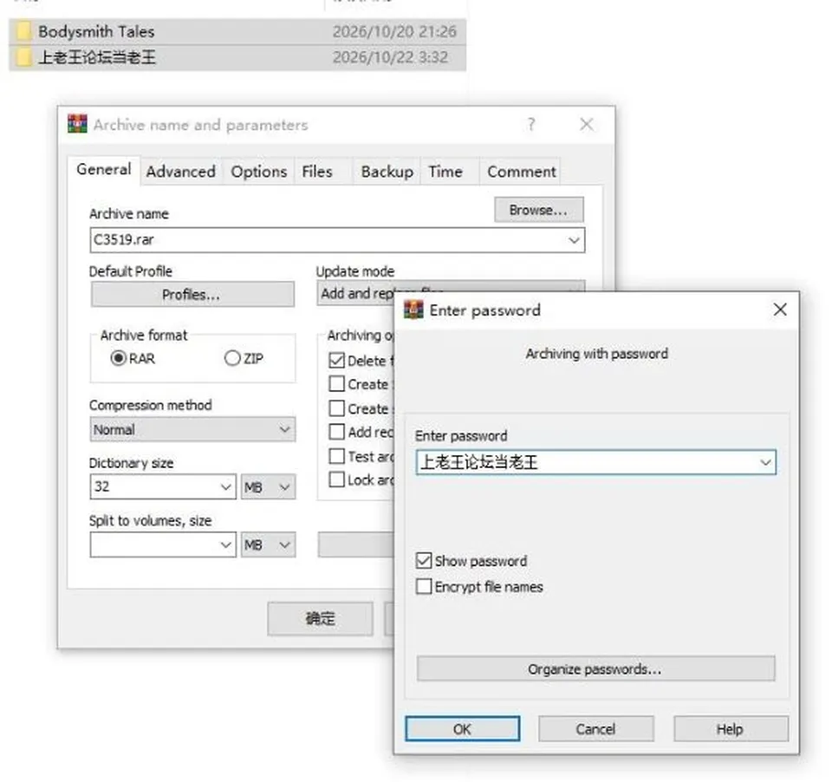832x782 pixels.
Task: Open the Files tab
Action: click(x=317, y=172)
